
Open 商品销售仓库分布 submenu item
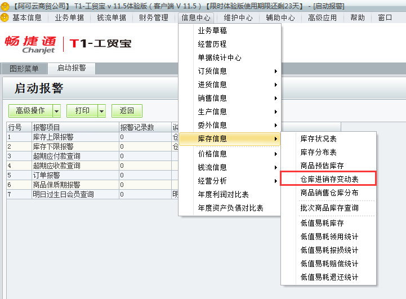(328, 193)
